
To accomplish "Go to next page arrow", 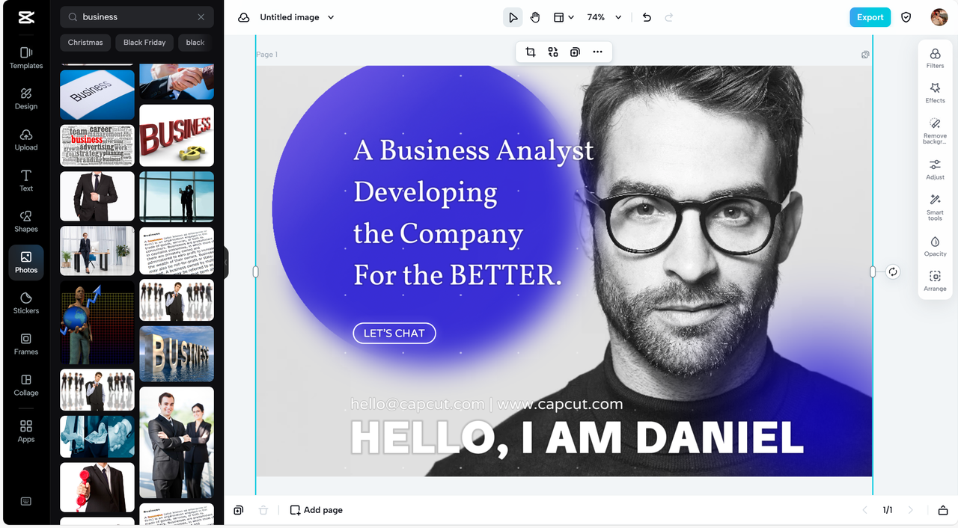I will click(911, 510).
